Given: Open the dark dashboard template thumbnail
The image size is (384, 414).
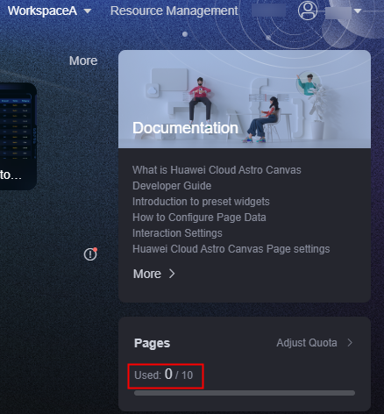Looking at the screenshot, I should (x=18, y=136).
